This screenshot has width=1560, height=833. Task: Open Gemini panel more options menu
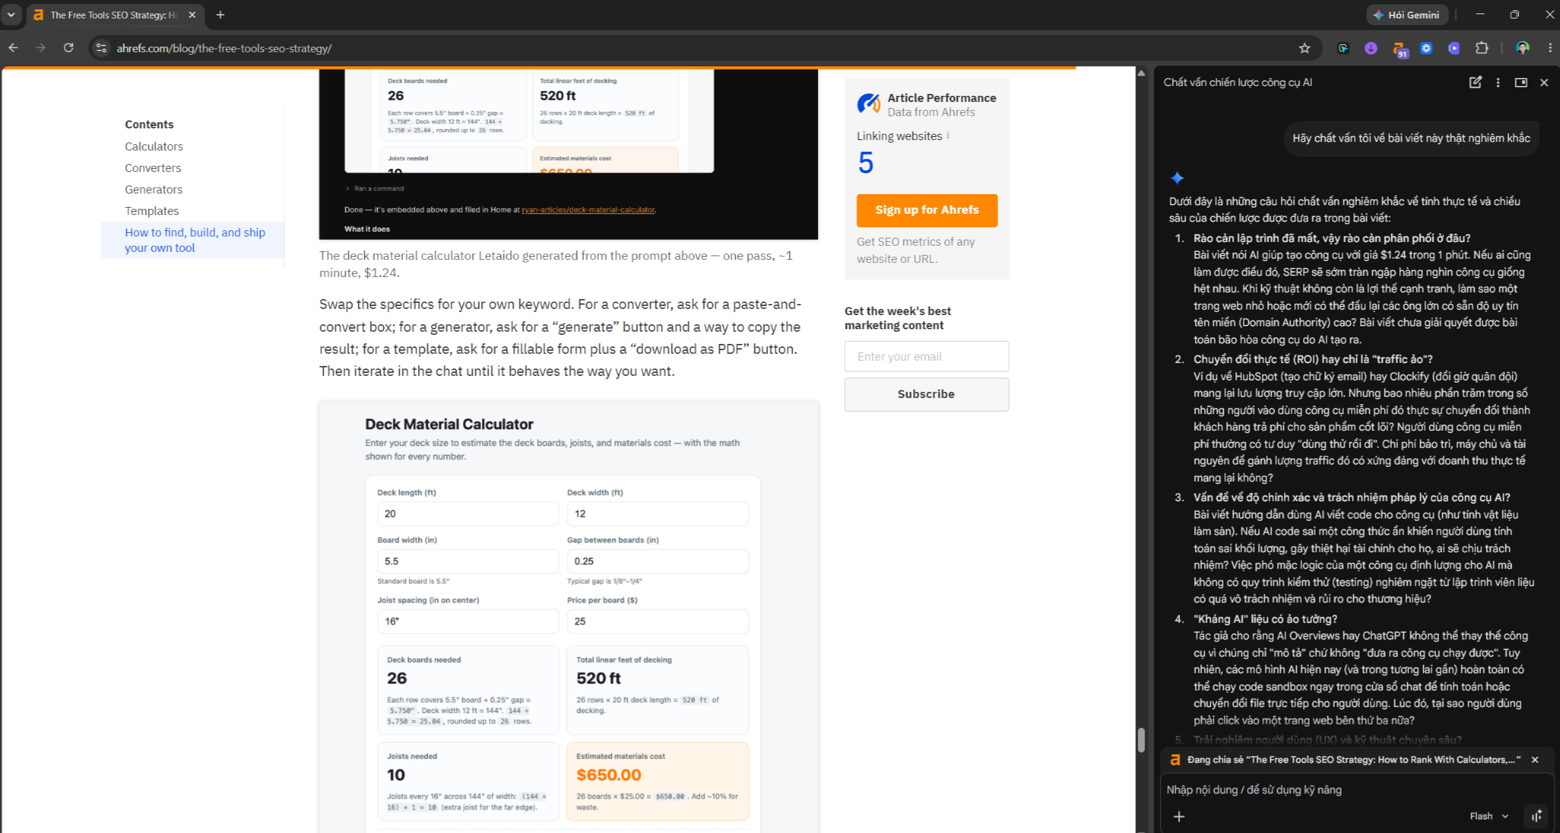point(1498,82)
